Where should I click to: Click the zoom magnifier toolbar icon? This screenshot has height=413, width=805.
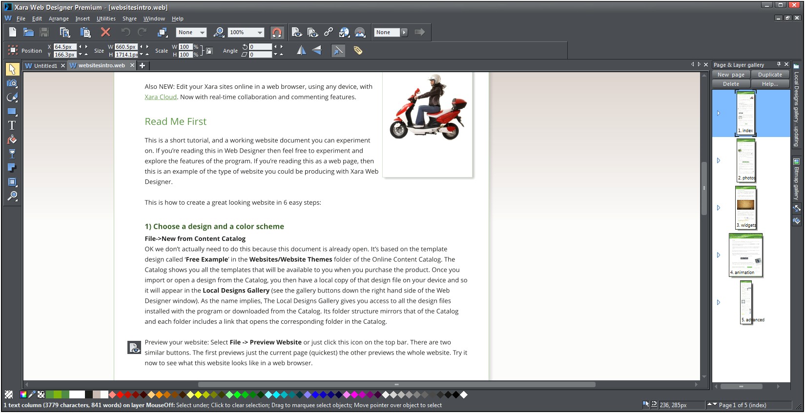(x=219, y=32)
